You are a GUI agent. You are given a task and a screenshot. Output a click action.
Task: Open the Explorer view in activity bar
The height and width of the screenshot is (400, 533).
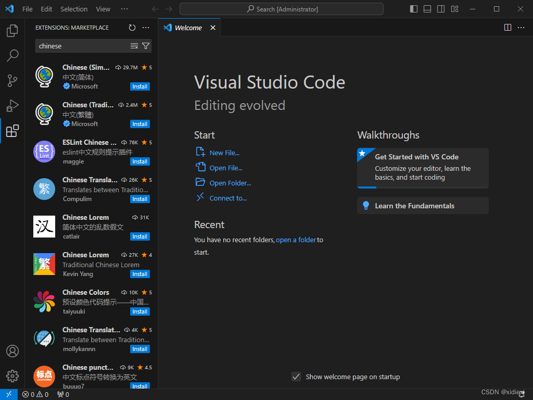point(12,31)
